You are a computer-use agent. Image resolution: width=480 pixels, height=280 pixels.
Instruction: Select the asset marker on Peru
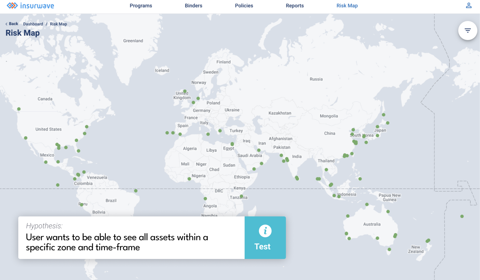[x=81, y=204]
